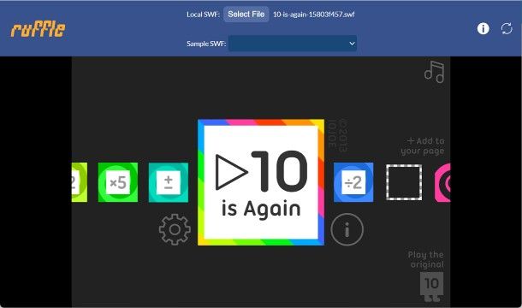Open the Sample SWF dropdown
The width and height of the screenshot is (522, 308).
coord(293,44)
